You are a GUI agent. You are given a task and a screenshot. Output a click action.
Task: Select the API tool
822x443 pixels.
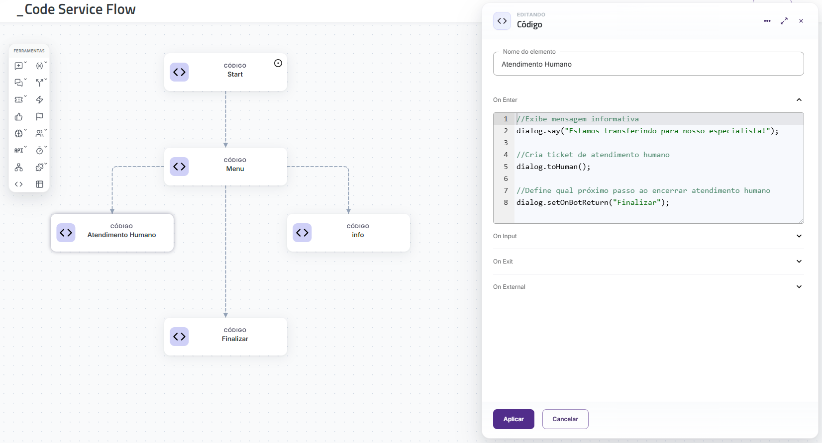[19, 150]
